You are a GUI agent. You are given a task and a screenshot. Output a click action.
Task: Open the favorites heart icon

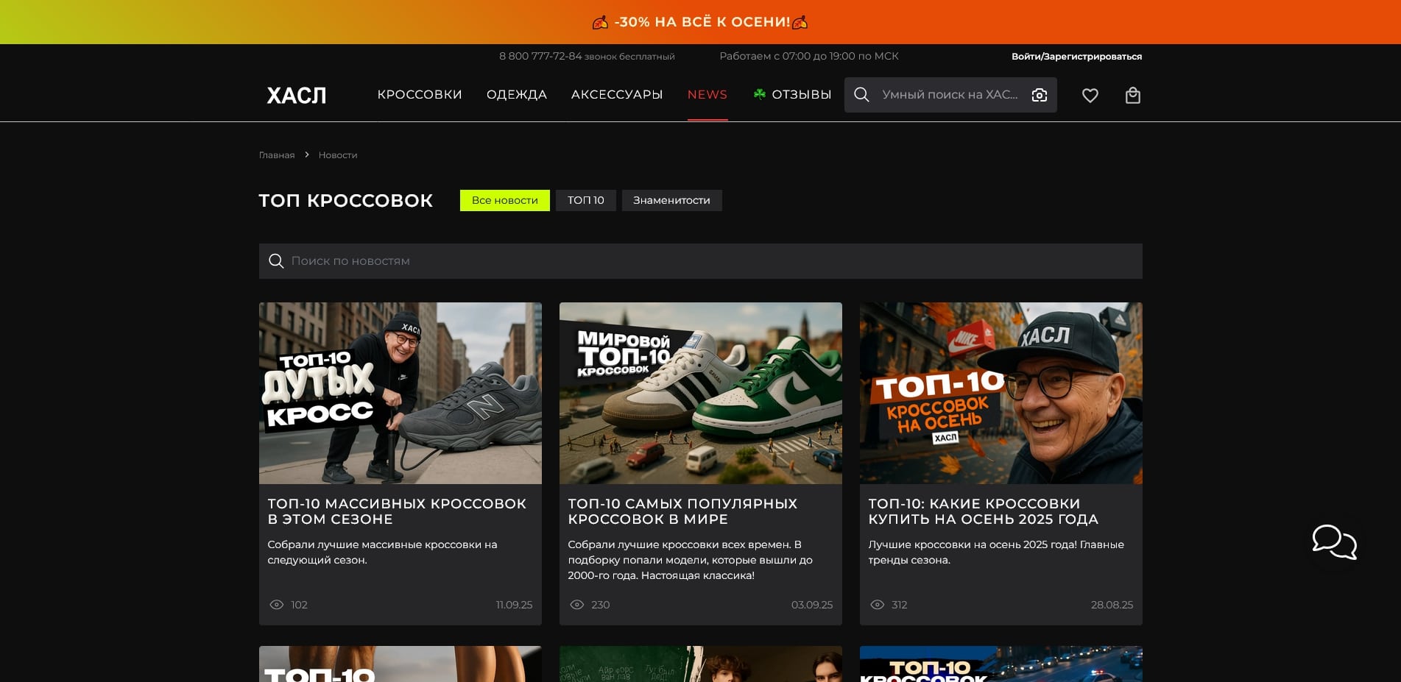(x=1090, y=95)
